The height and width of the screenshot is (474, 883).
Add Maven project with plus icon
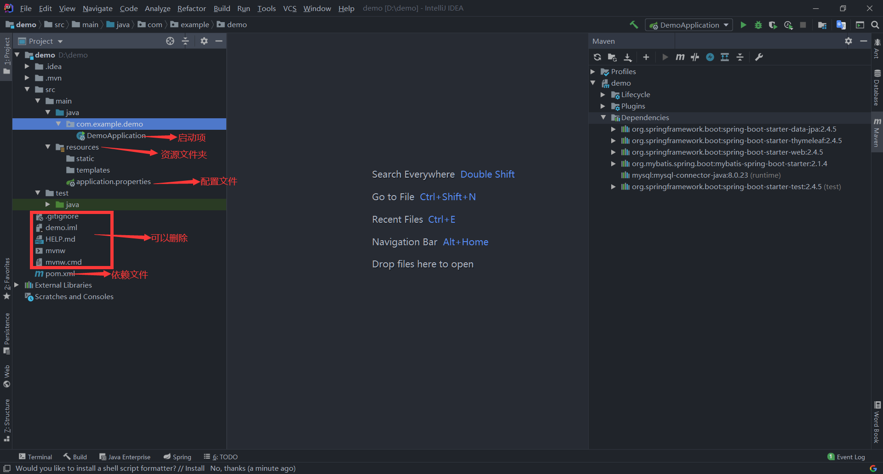(x=646, y=57)
